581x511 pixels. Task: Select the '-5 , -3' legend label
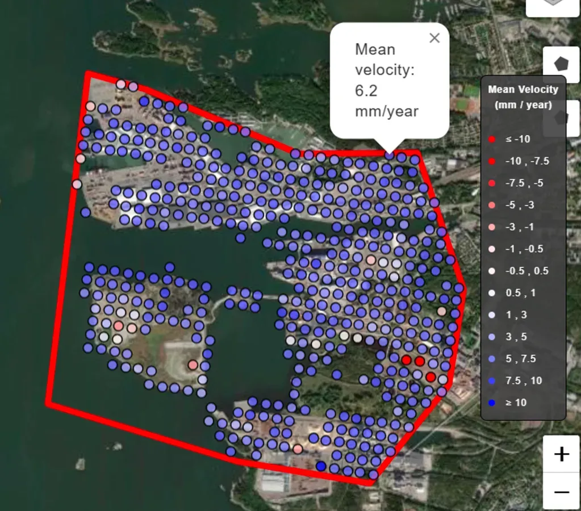(520, 205)
